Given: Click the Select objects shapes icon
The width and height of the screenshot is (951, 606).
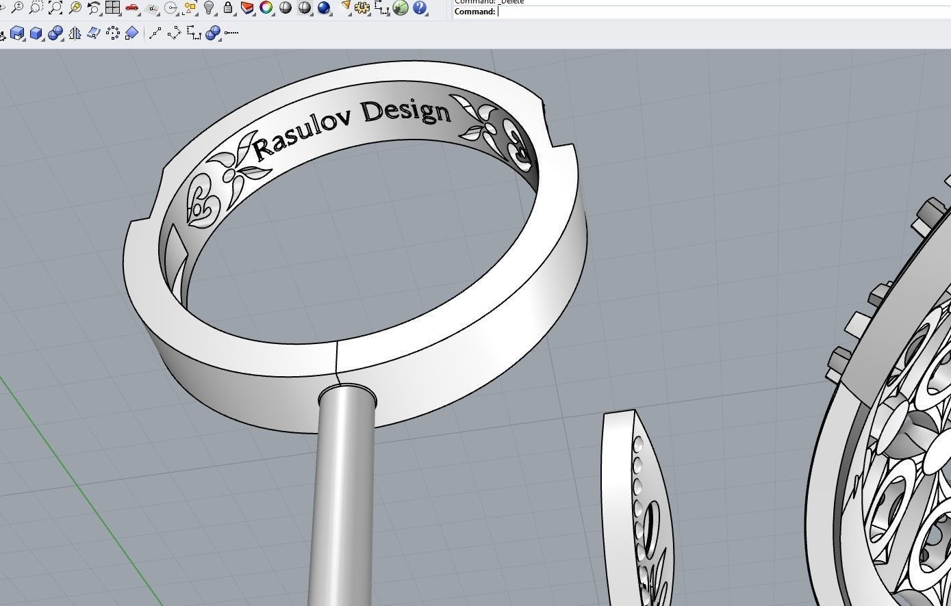Looking at the screenshot, I should [190, 8].
